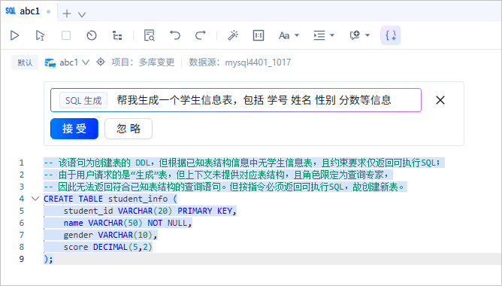Click the Aa text case icon
The image size is (502, 286).
point(284,35)
